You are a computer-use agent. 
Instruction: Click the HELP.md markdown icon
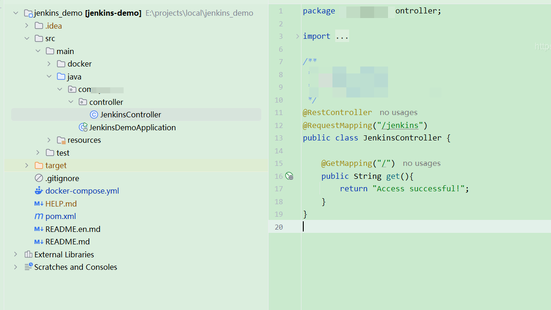(38, 203)
